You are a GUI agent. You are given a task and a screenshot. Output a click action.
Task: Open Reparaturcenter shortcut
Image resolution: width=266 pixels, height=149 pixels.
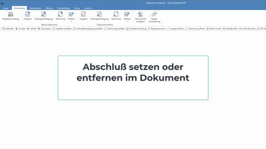tap(156, 29)
